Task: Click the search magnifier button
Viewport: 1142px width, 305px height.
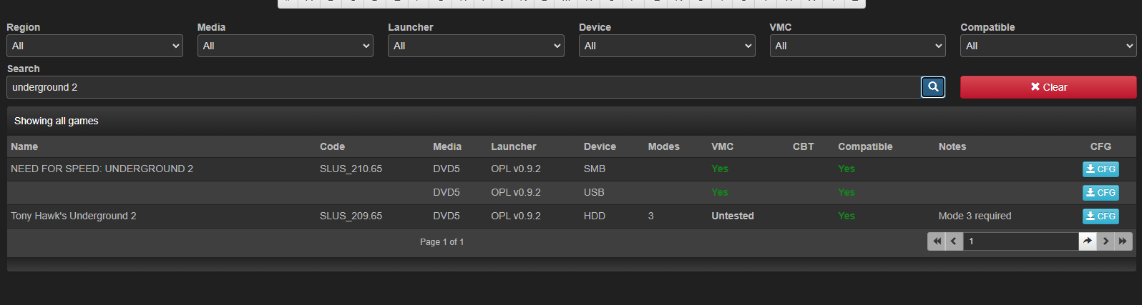Action: [x=932, y=87]
